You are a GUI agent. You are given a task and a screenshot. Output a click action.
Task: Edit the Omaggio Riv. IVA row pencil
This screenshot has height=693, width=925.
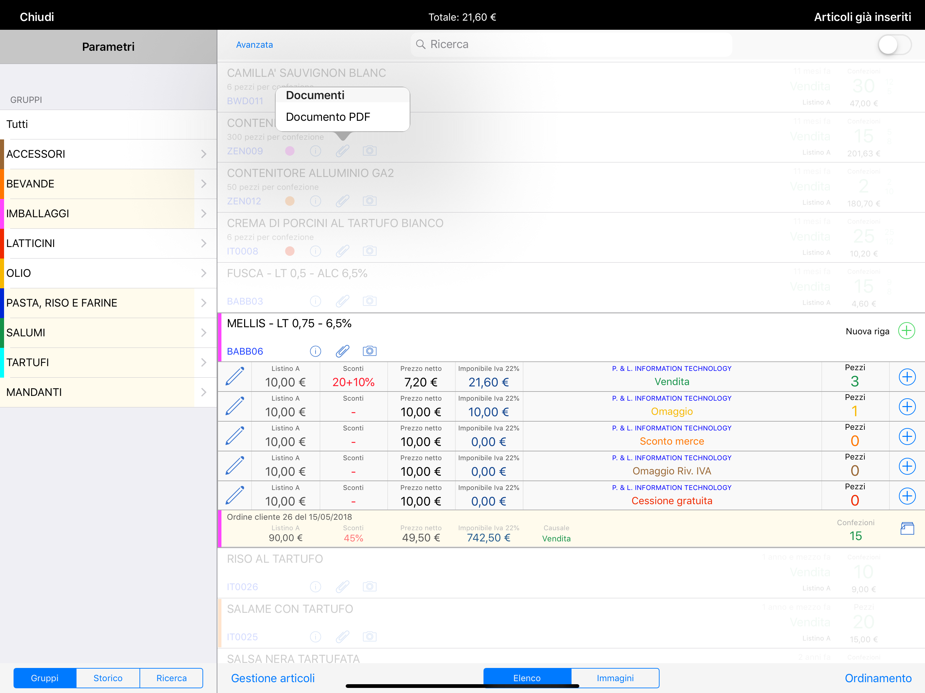click(x=235, y=466)
